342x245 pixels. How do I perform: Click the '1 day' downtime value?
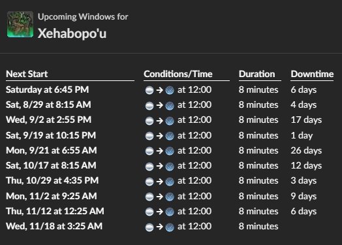[302, 135]
